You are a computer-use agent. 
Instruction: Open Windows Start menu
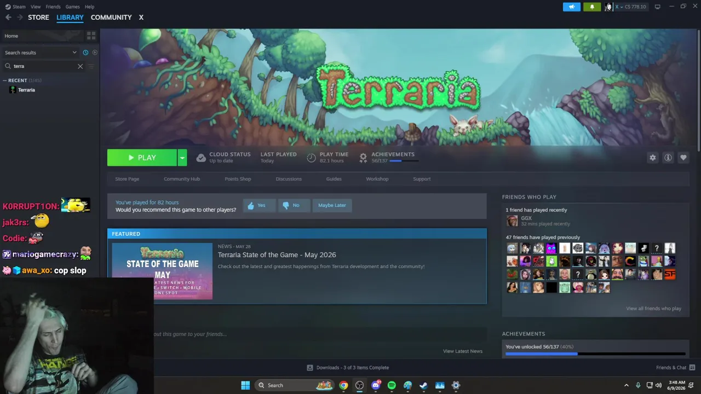(x=245, y=385)
